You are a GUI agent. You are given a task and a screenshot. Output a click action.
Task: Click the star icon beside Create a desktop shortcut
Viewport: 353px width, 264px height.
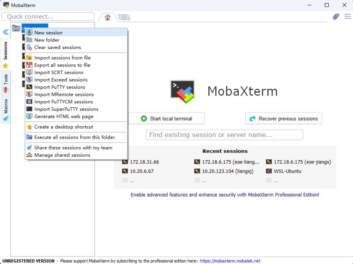tap(29, 127)
